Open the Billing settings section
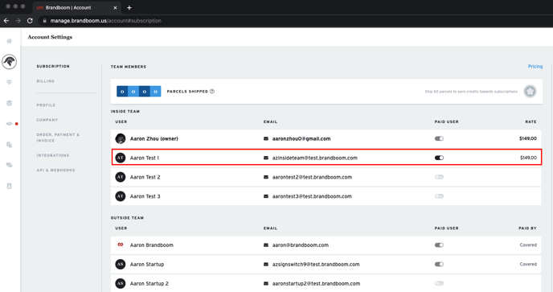 click(x=46, y=81)
